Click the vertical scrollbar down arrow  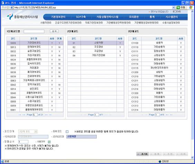(x=192, y=157)
